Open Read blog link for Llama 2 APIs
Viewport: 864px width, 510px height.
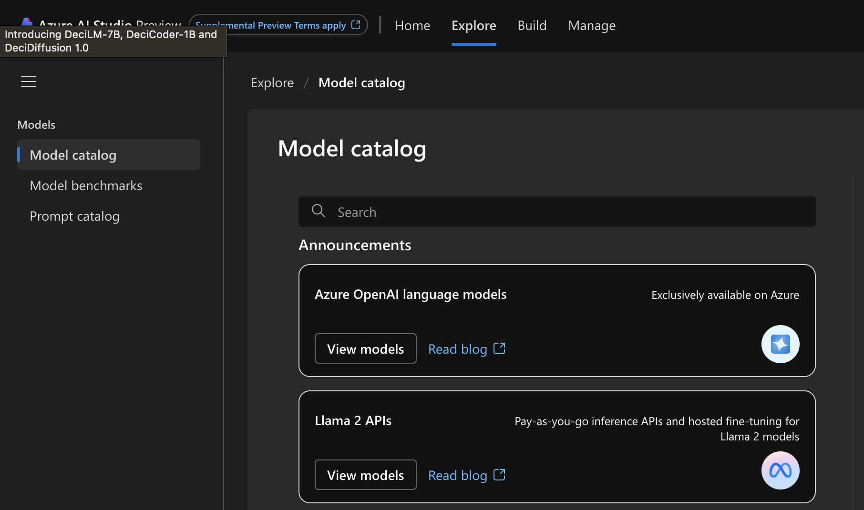[457, 476]
